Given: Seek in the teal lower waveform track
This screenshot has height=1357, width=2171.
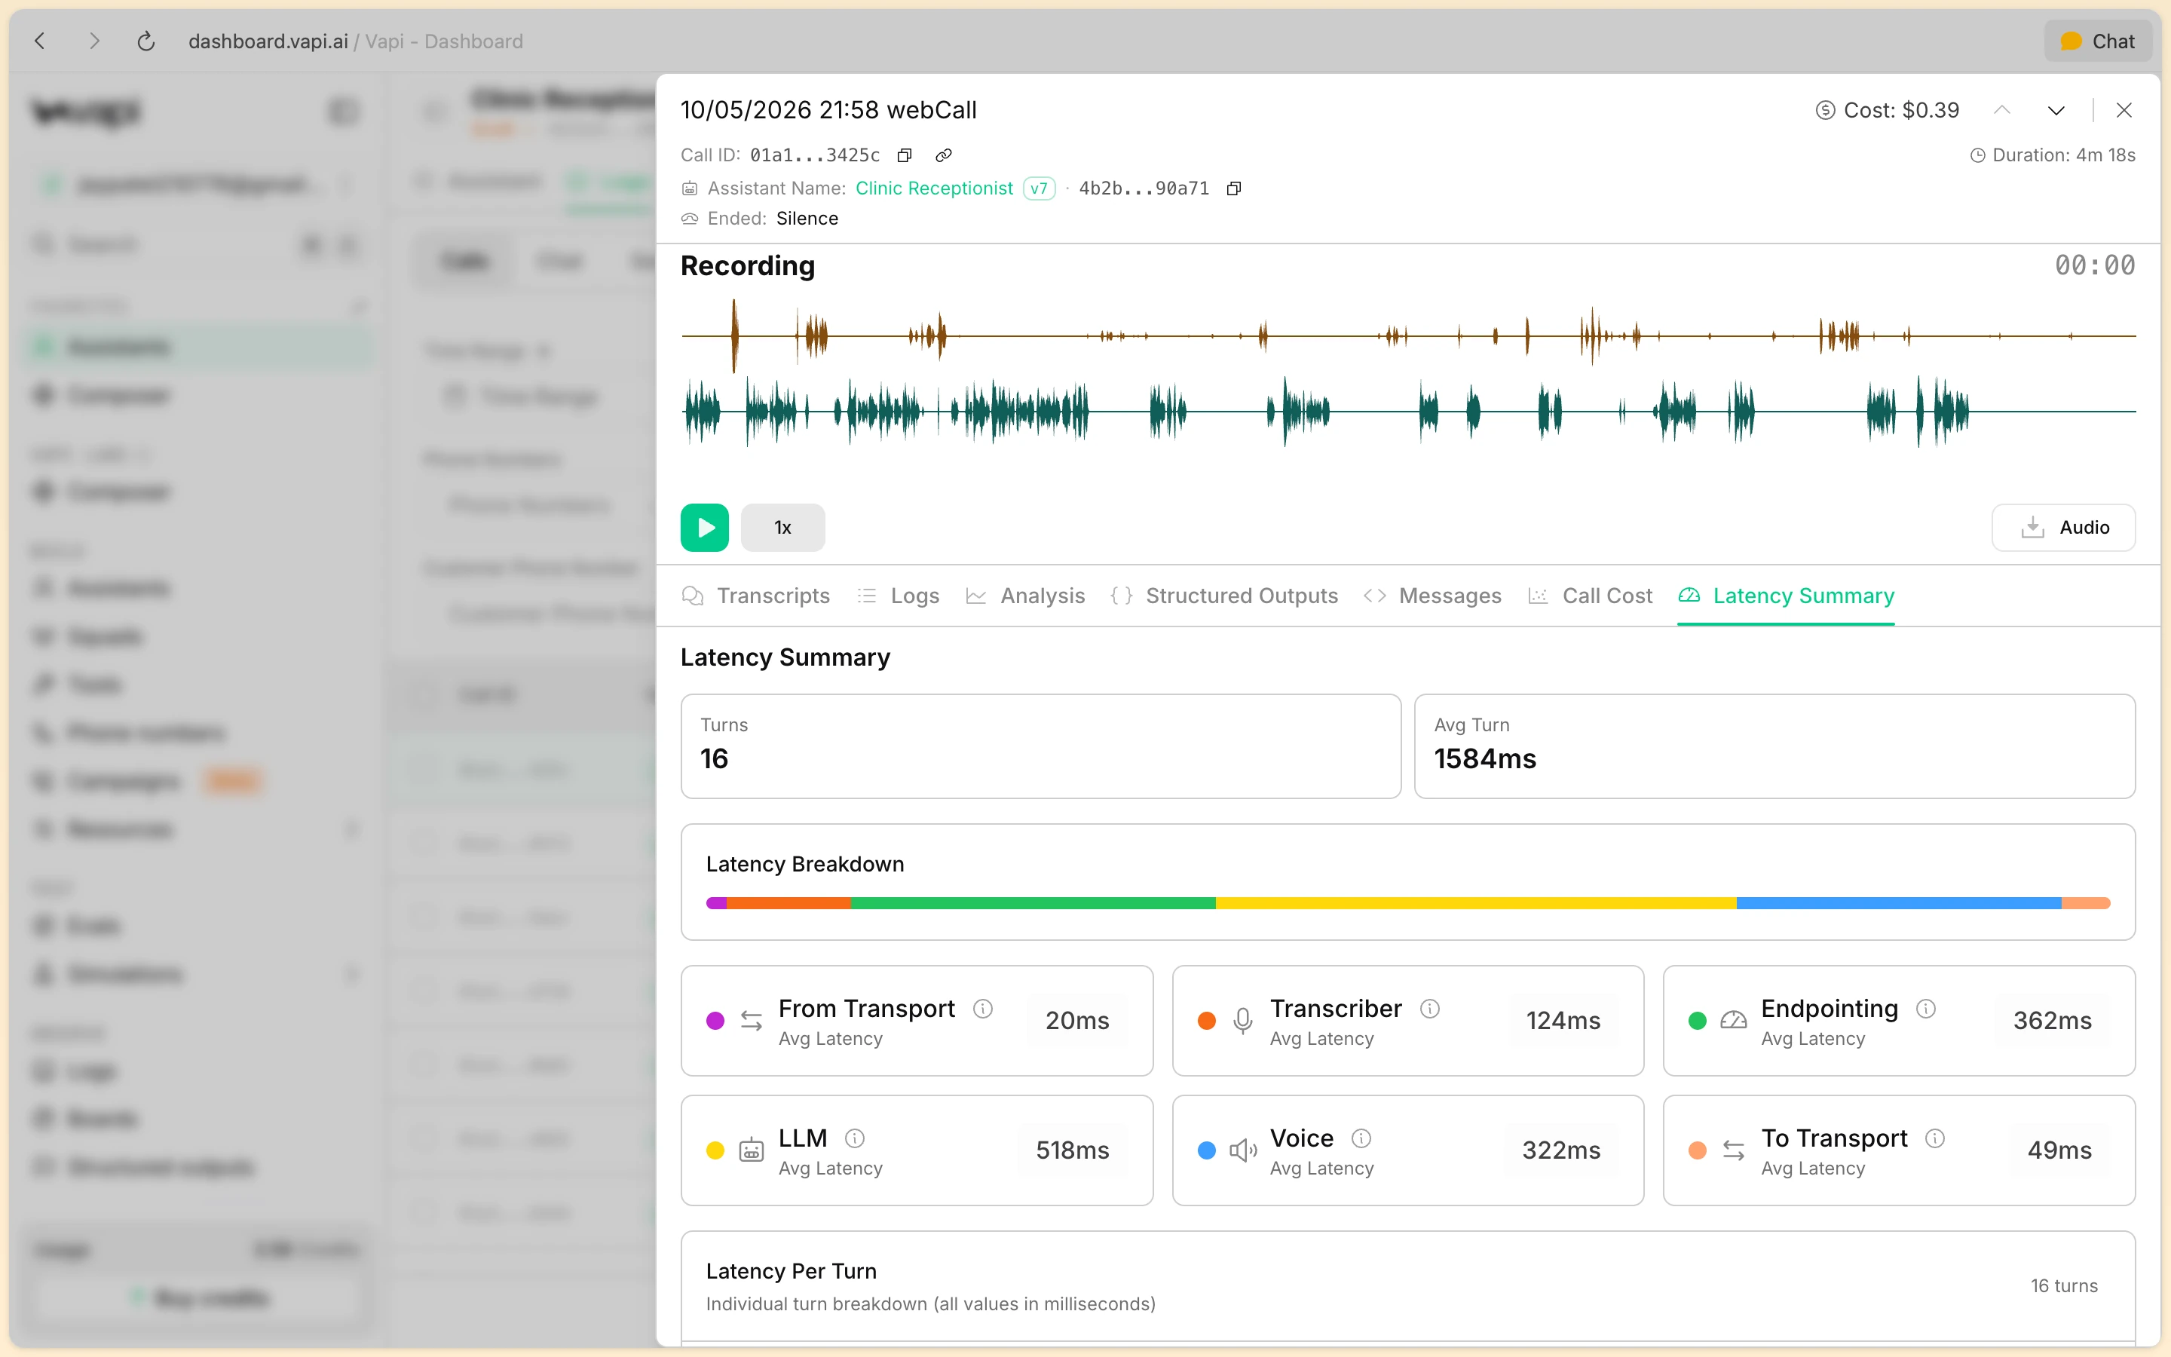Looking at the screenshot, I should 1408,411.
